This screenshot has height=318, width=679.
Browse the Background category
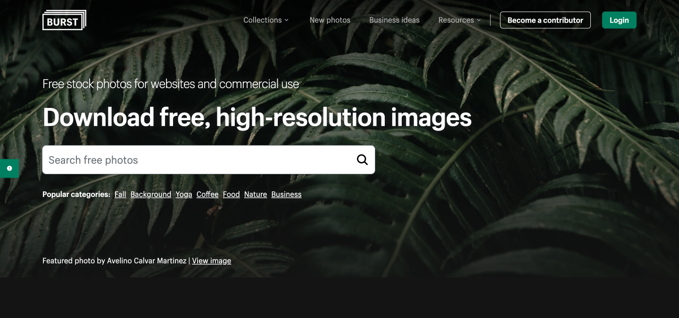[151, 195]
